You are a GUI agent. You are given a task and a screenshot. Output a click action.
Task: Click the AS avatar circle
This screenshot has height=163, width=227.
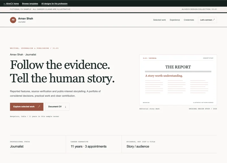coord(13,20)
